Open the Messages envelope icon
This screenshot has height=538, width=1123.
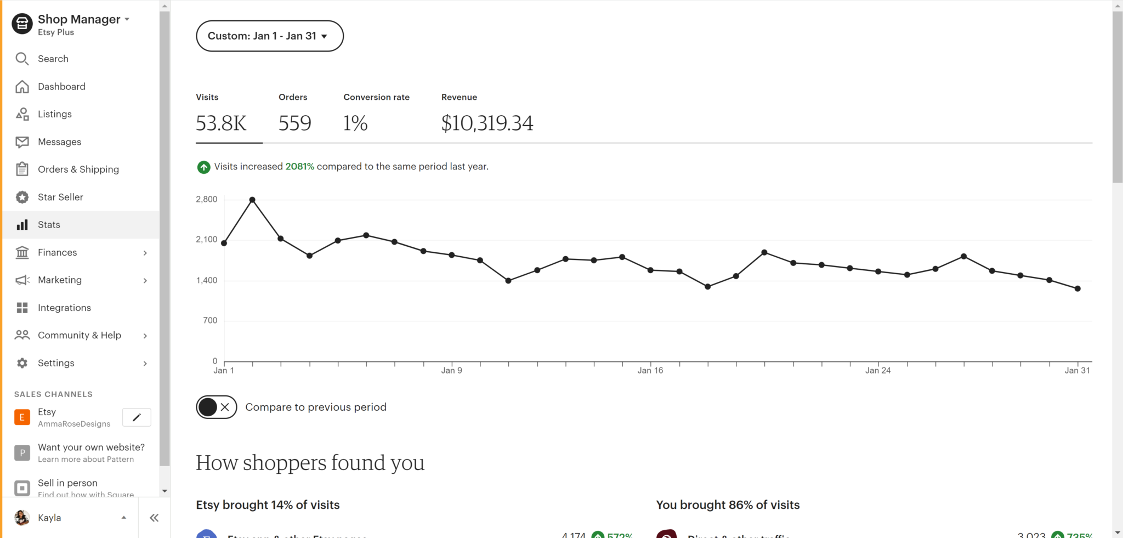click(22, 141)
